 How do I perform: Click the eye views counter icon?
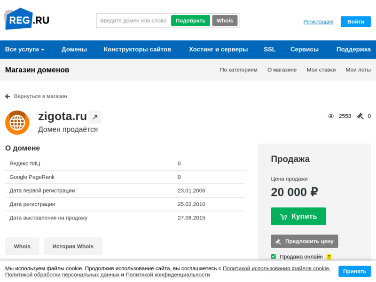tap(331, 116)
